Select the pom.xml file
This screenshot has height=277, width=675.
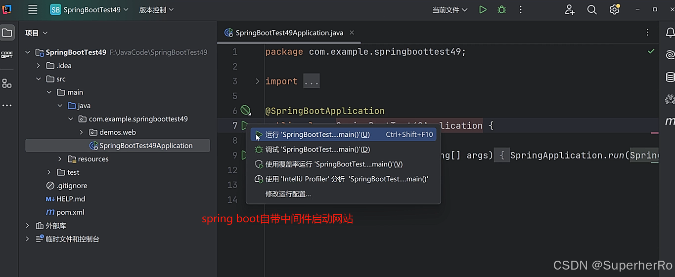click(x=65, y=212)
